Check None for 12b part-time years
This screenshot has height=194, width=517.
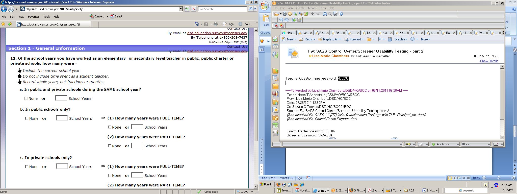[x=110, y=146]
